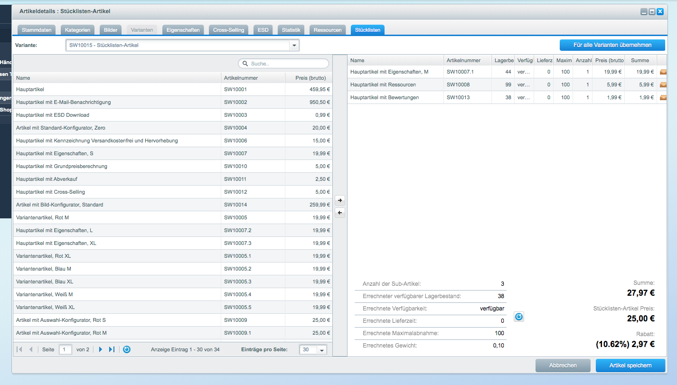Sort left list by Artikelnummer column header

coord(253,78)
